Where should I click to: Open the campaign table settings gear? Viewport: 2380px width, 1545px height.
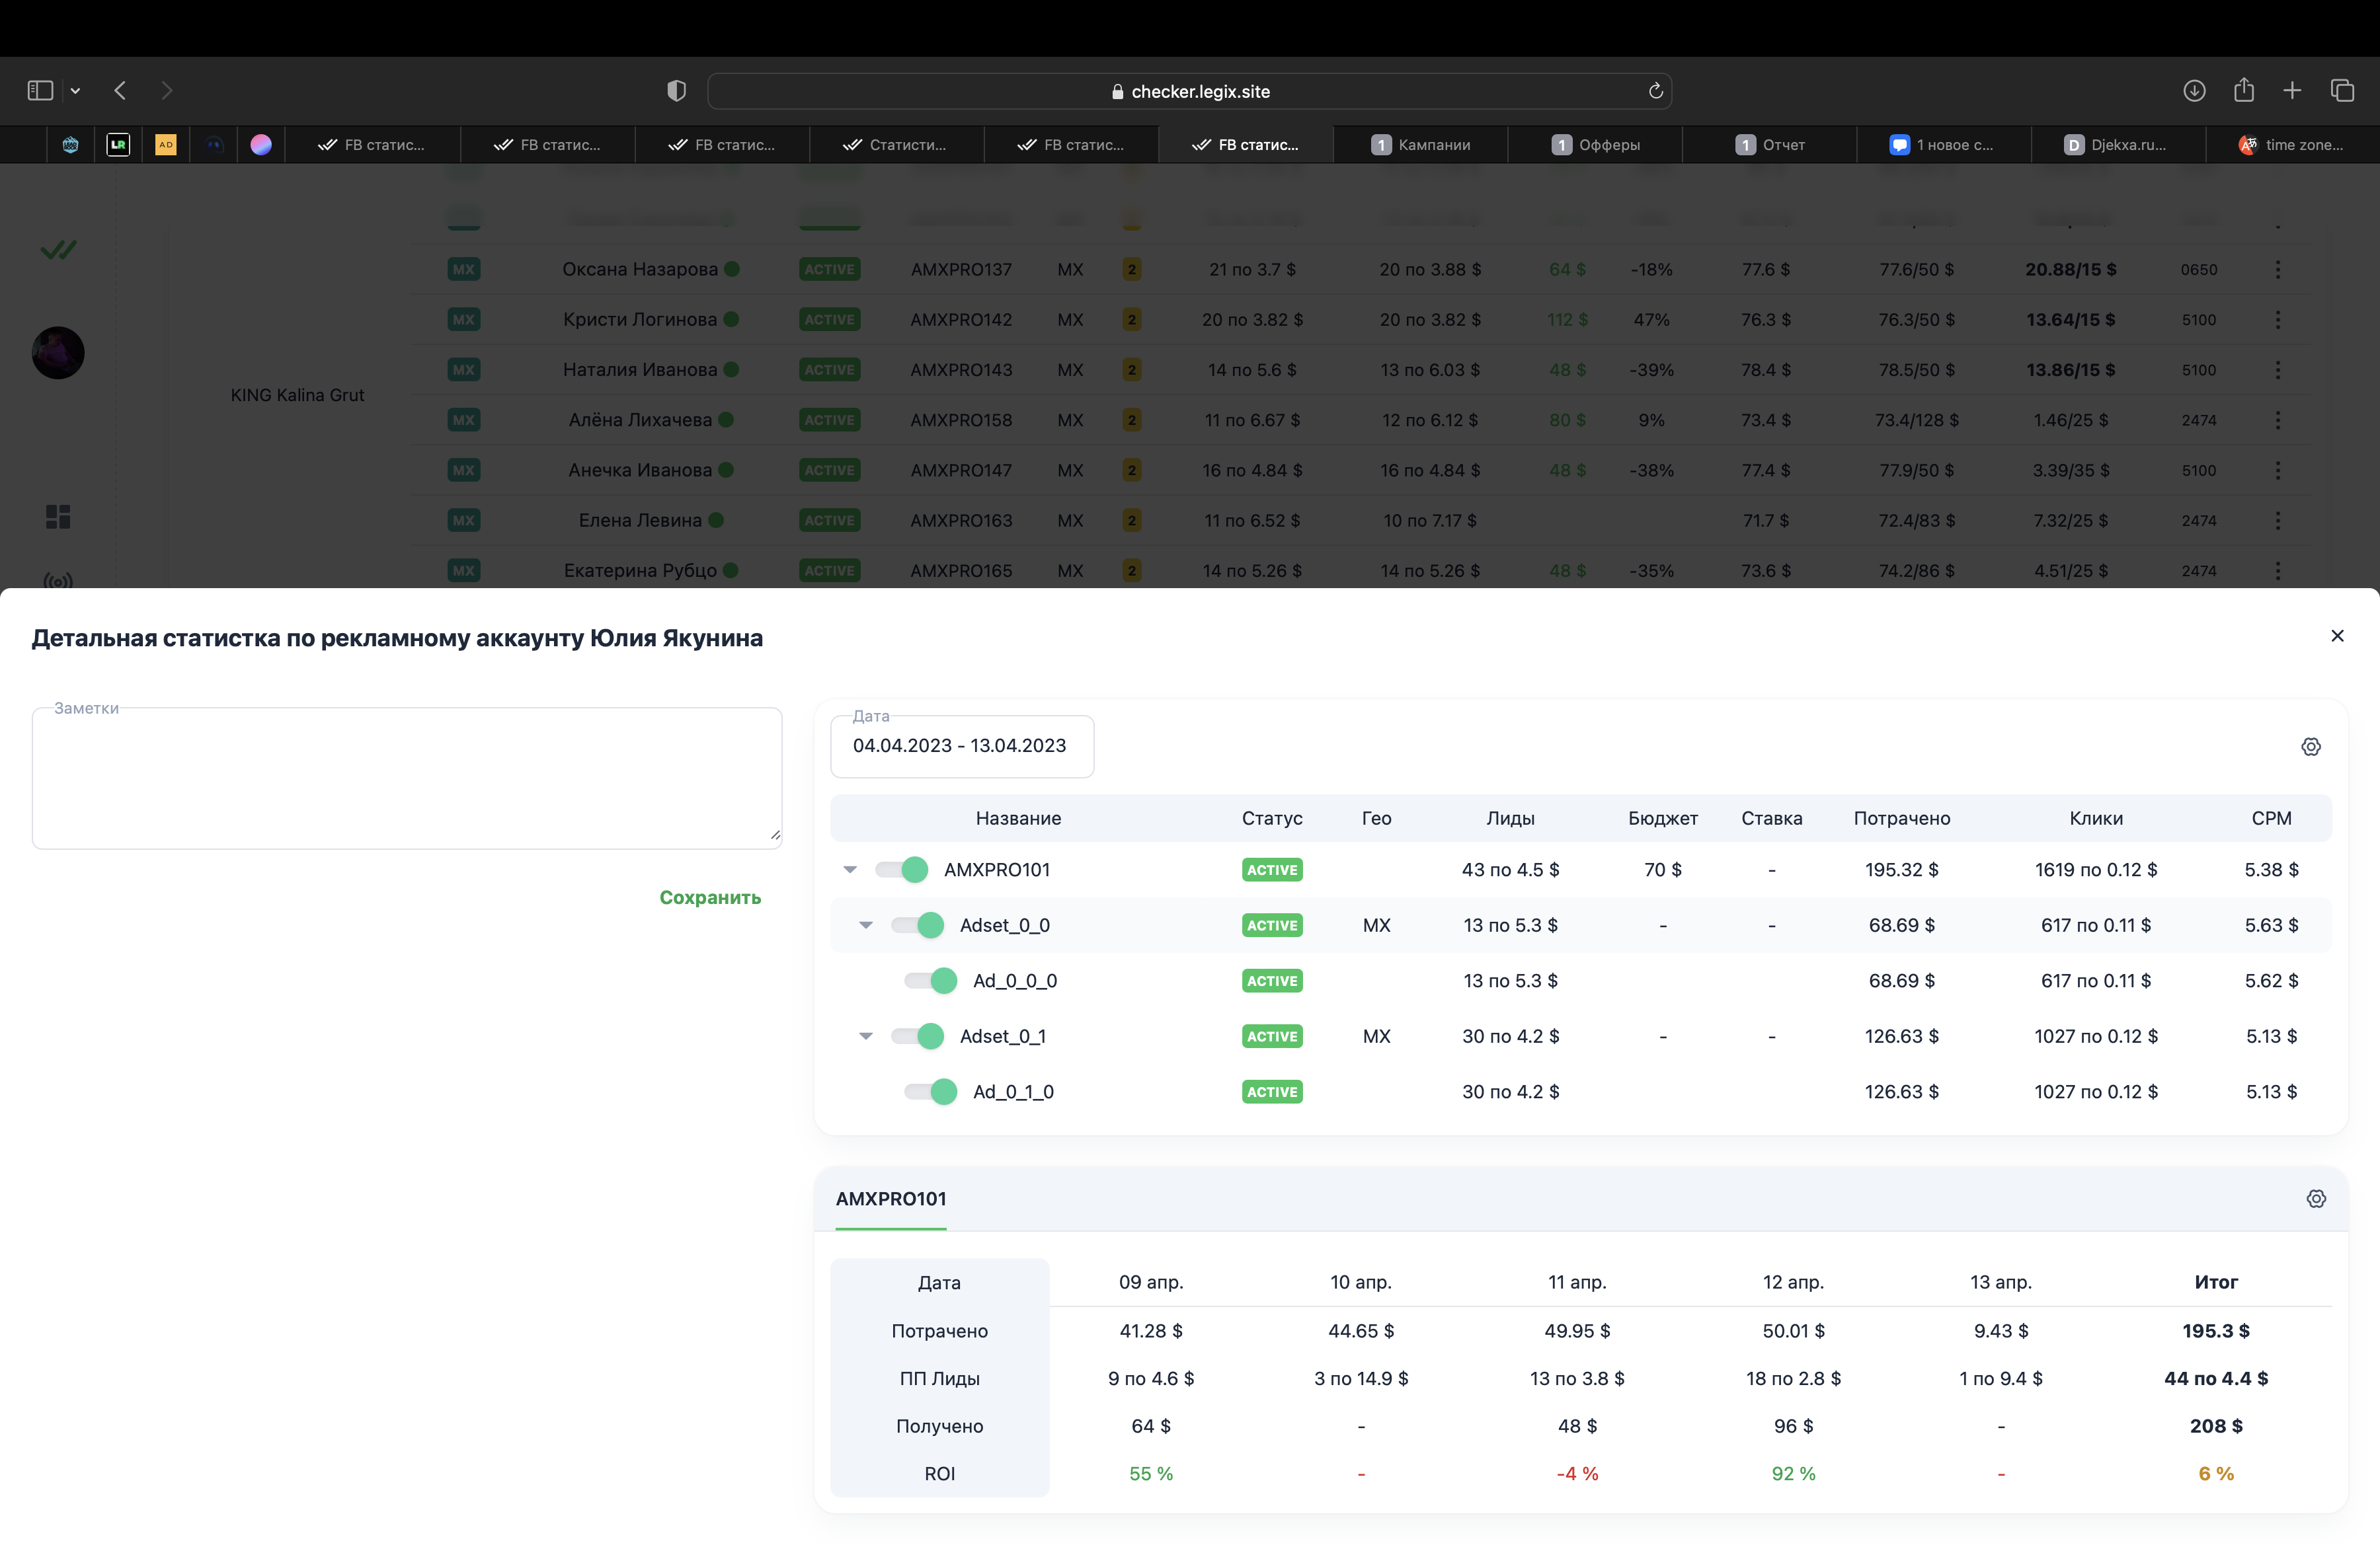point(2310,747)
